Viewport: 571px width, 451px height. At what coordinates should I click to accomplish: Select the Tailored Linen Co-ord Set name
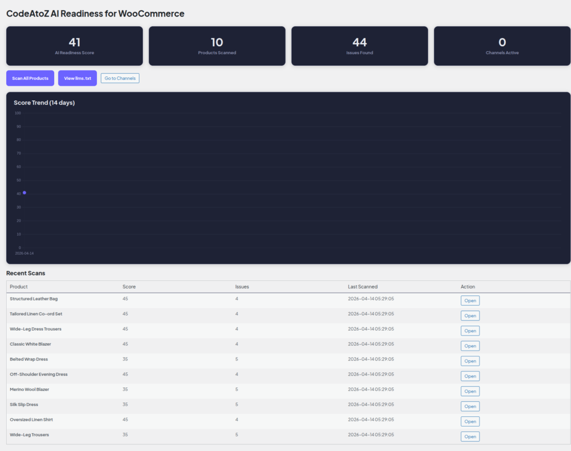pos(36,314)
